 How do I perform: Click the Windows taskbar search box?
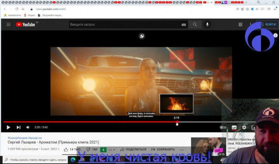tap(36, 160)
